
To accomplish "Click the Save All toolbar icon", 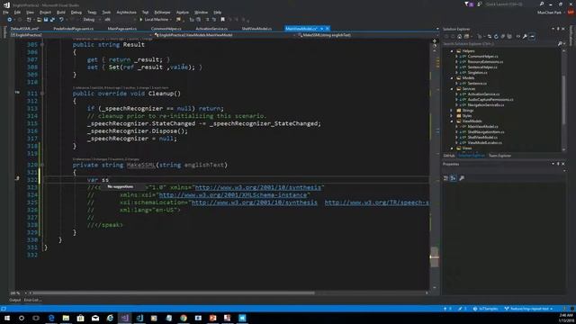I will coord(52,20).
